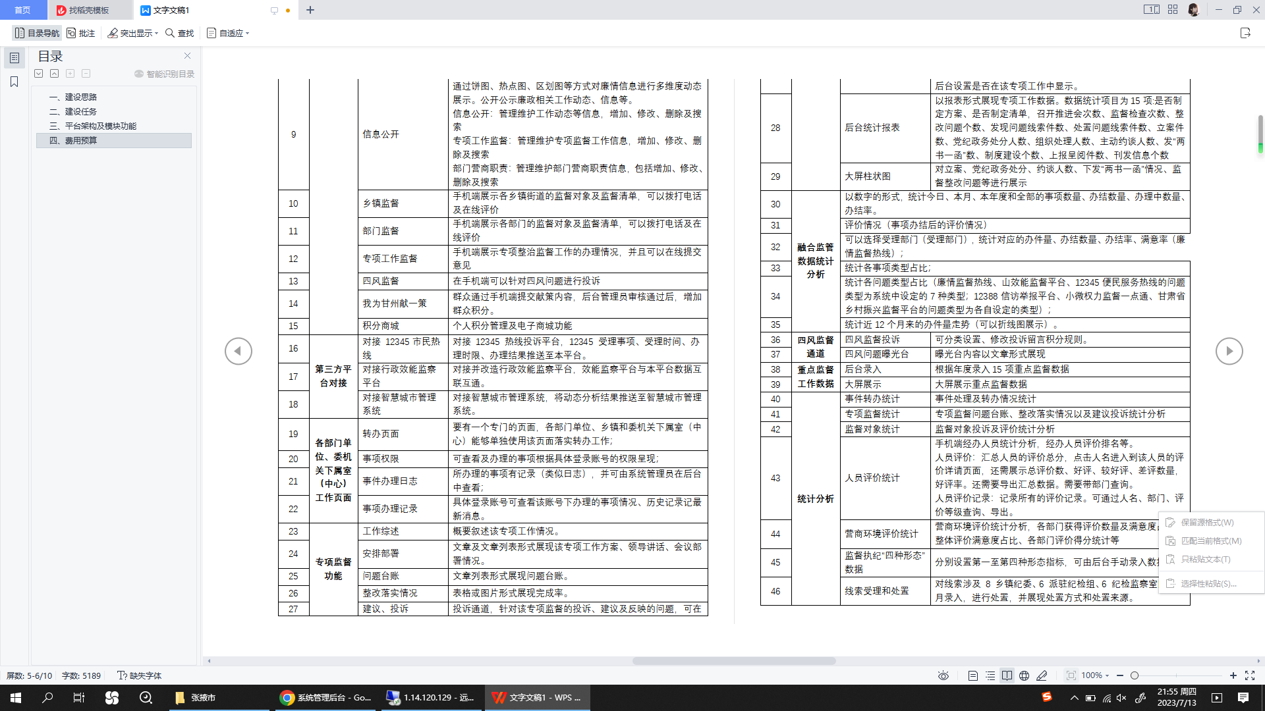Switch to web layout globe icon
The height and width of the screenshot is (711, 1265).
point(1024,675)
